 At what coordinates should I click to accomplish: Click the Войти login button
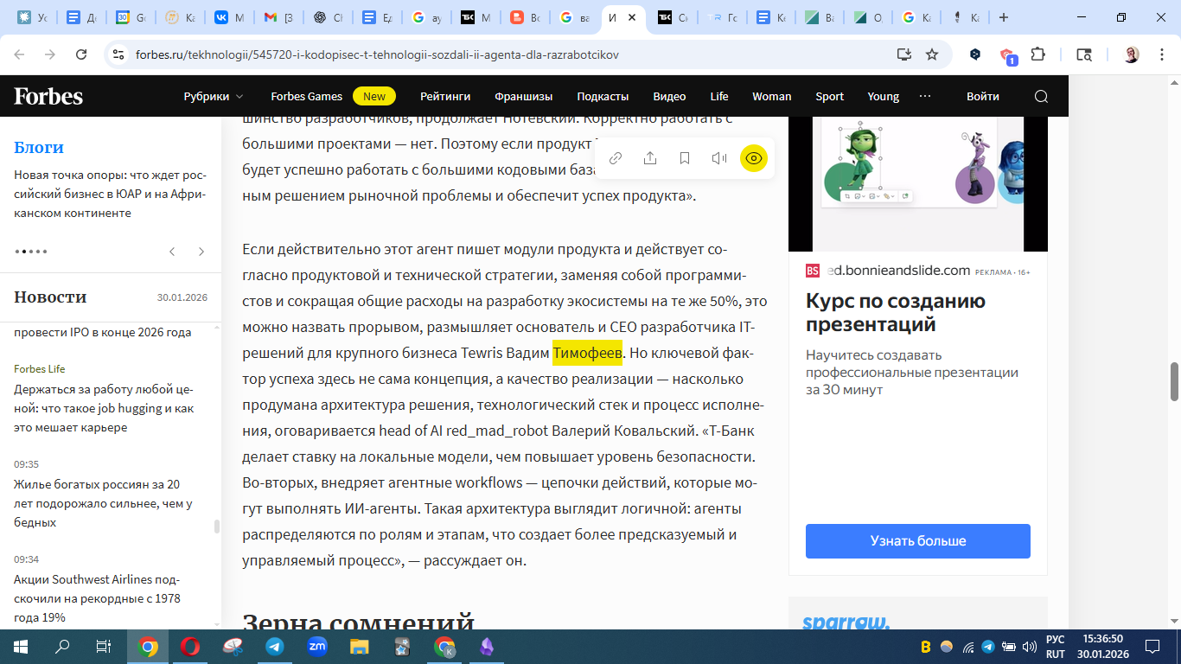(x=983, y=96)
